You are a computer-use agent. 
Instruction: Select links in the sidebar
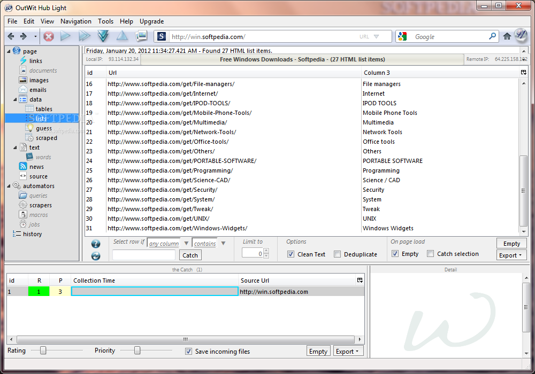click(x=35, y=61)
